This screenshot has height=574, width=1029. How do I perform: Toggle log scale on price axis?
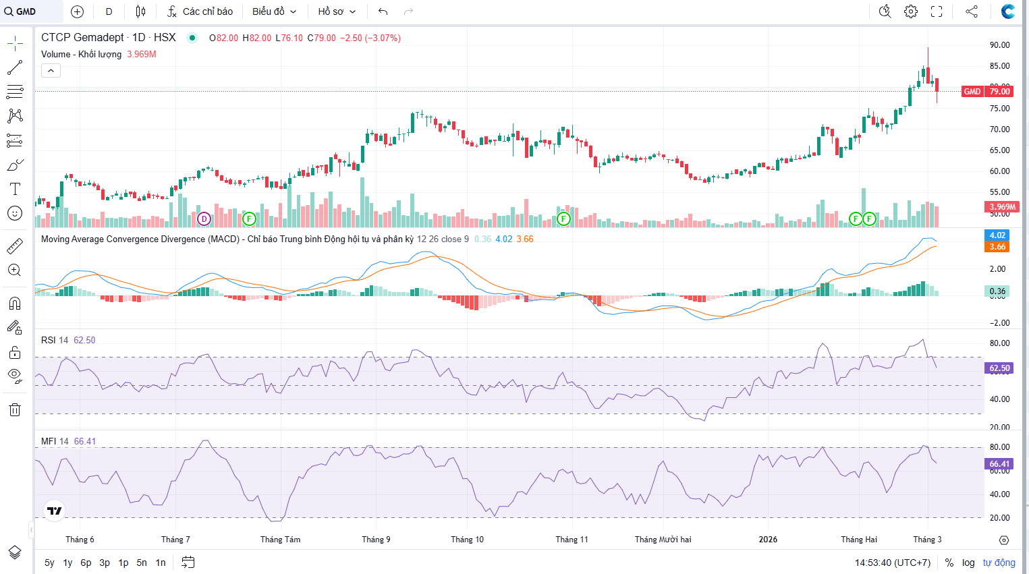[968, 563]
